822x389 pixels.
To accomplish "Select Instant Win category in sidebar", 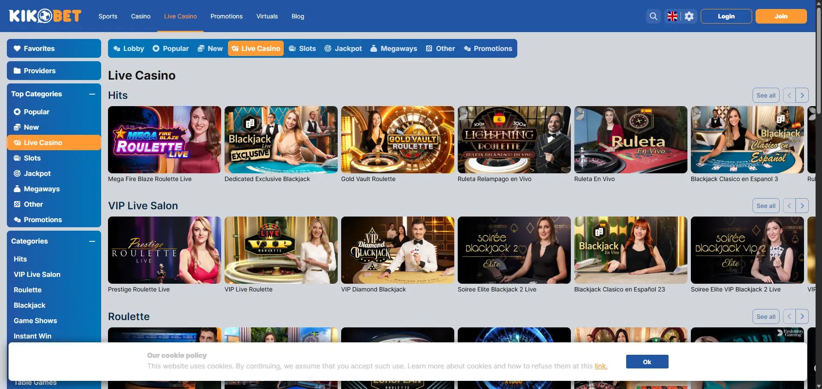I will [x=33, y=336].
